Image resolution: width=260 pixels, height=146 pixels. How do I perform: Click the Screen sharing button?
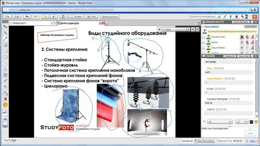76,17
